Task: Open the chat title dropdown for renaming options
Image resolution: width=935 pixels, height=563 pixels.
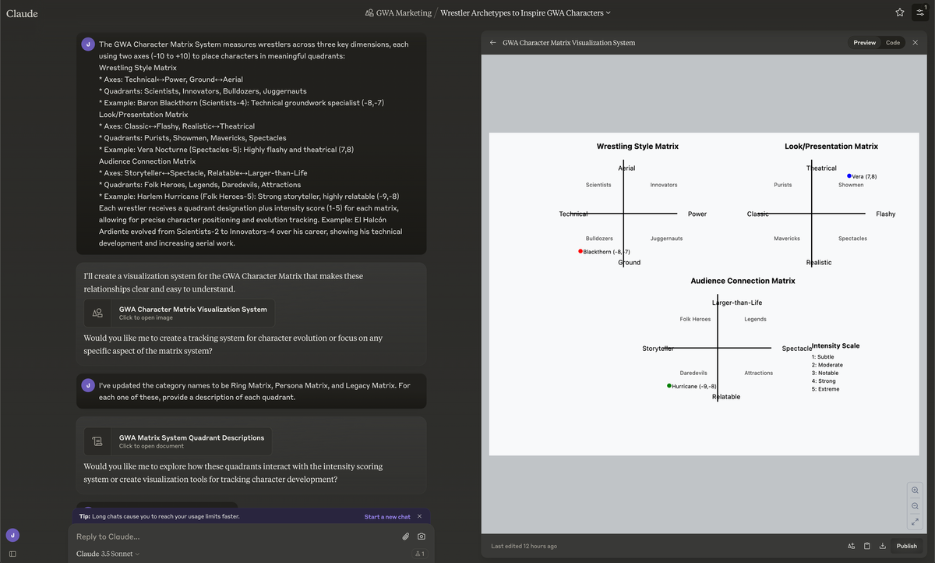Action: (608, 12)
